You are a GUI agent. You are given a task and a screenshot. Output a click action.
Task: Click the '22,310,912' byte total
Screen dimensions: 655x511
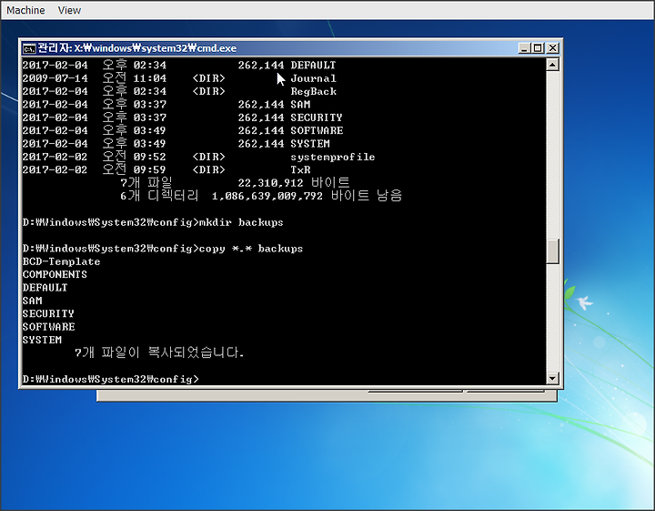tap(271, 183)
